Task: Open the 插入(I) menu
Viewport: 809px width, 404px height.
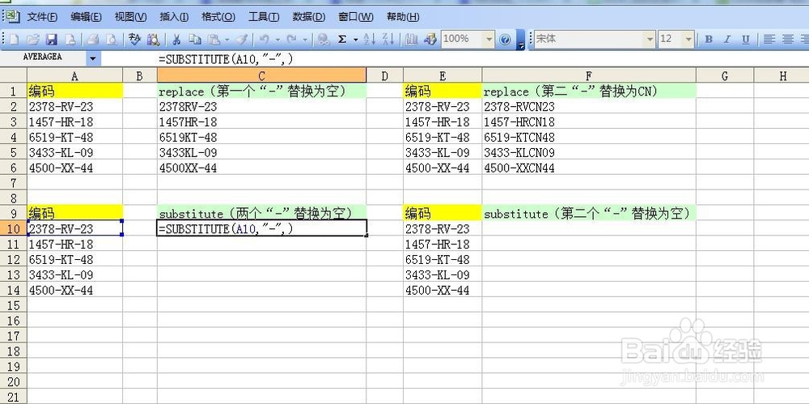Action: click(x=174, y=17)
